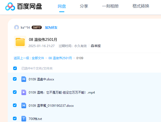Uncheck the checkbox for 700档.txt

(15, 118)
